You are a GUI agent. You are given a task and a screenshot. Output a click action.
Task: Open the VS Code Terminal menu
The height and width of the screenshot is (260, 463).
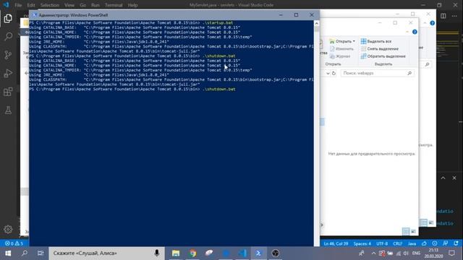(x=114, y=5)
